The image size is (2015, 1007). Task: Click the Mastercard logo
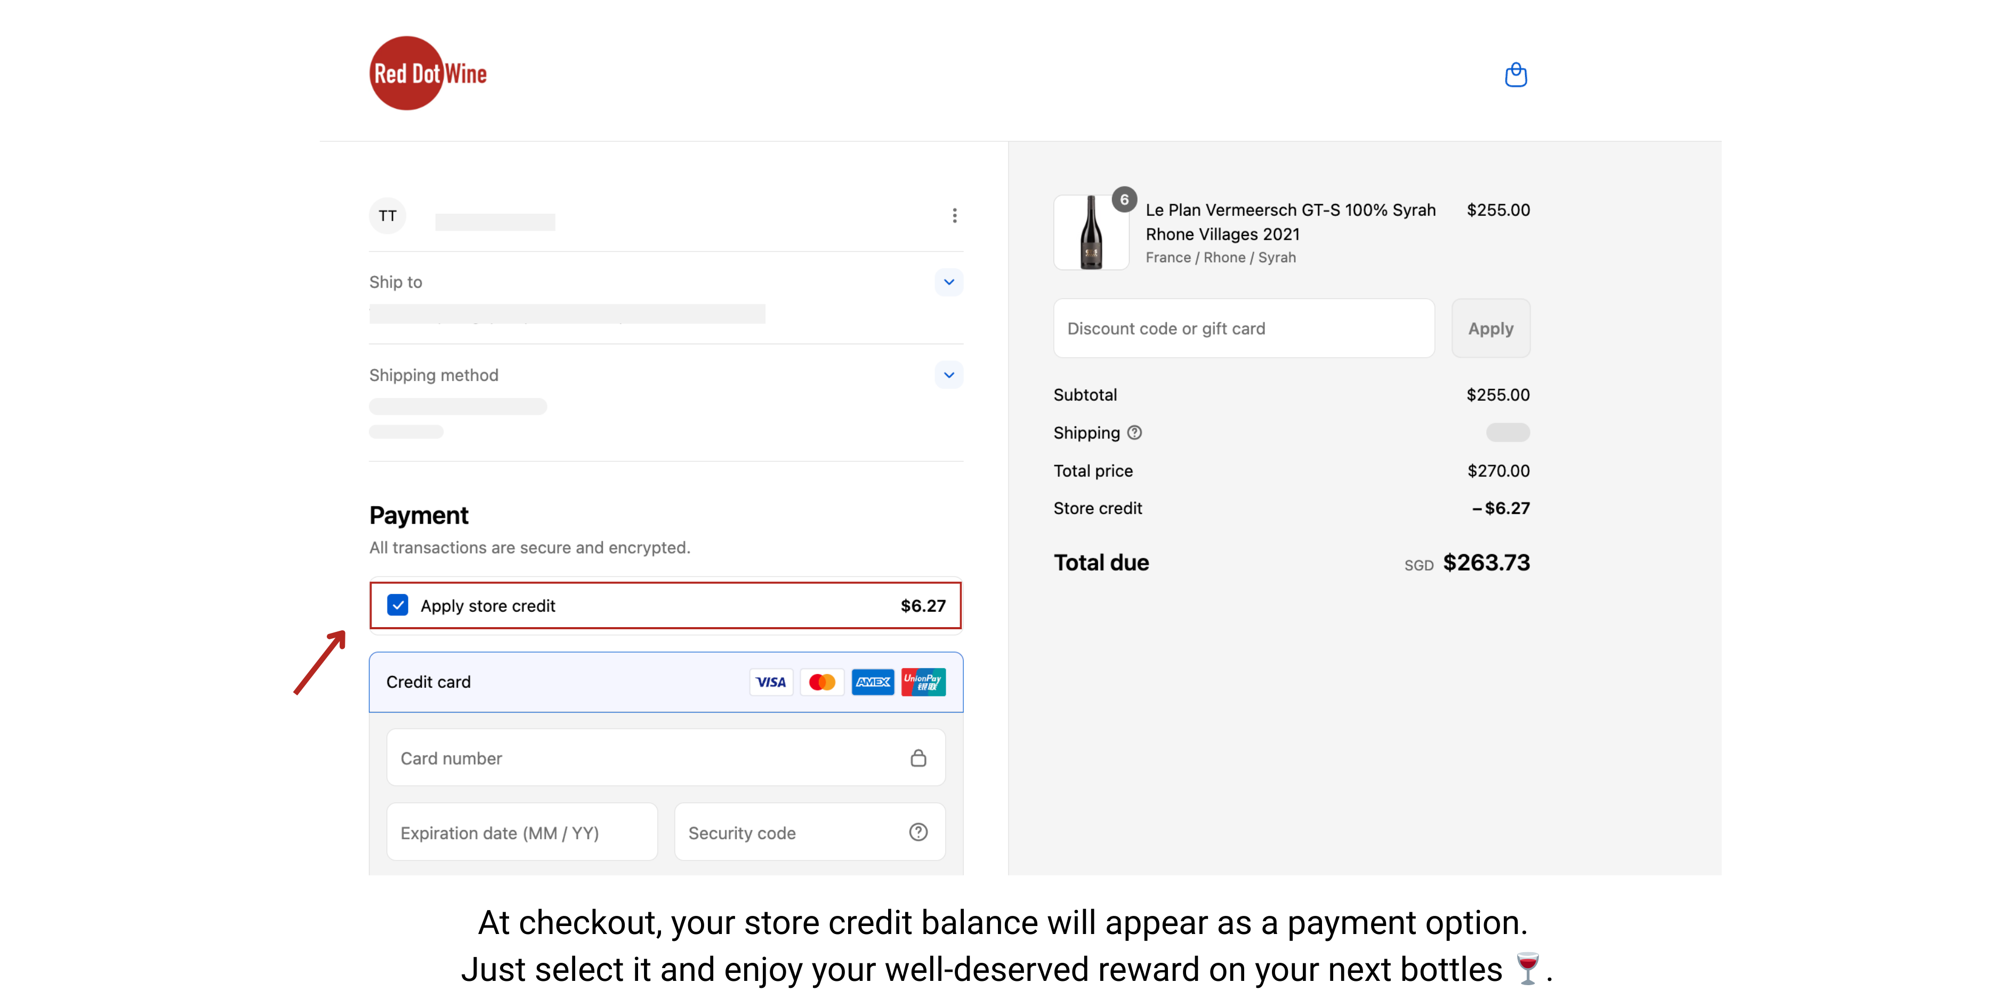pos(821,682)
